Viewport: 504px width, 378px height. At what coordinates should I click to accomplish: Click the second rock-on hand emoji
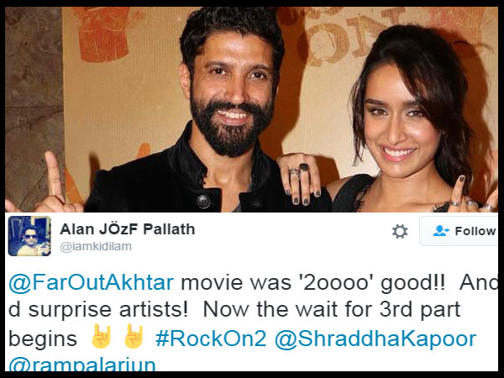point(134,337)
